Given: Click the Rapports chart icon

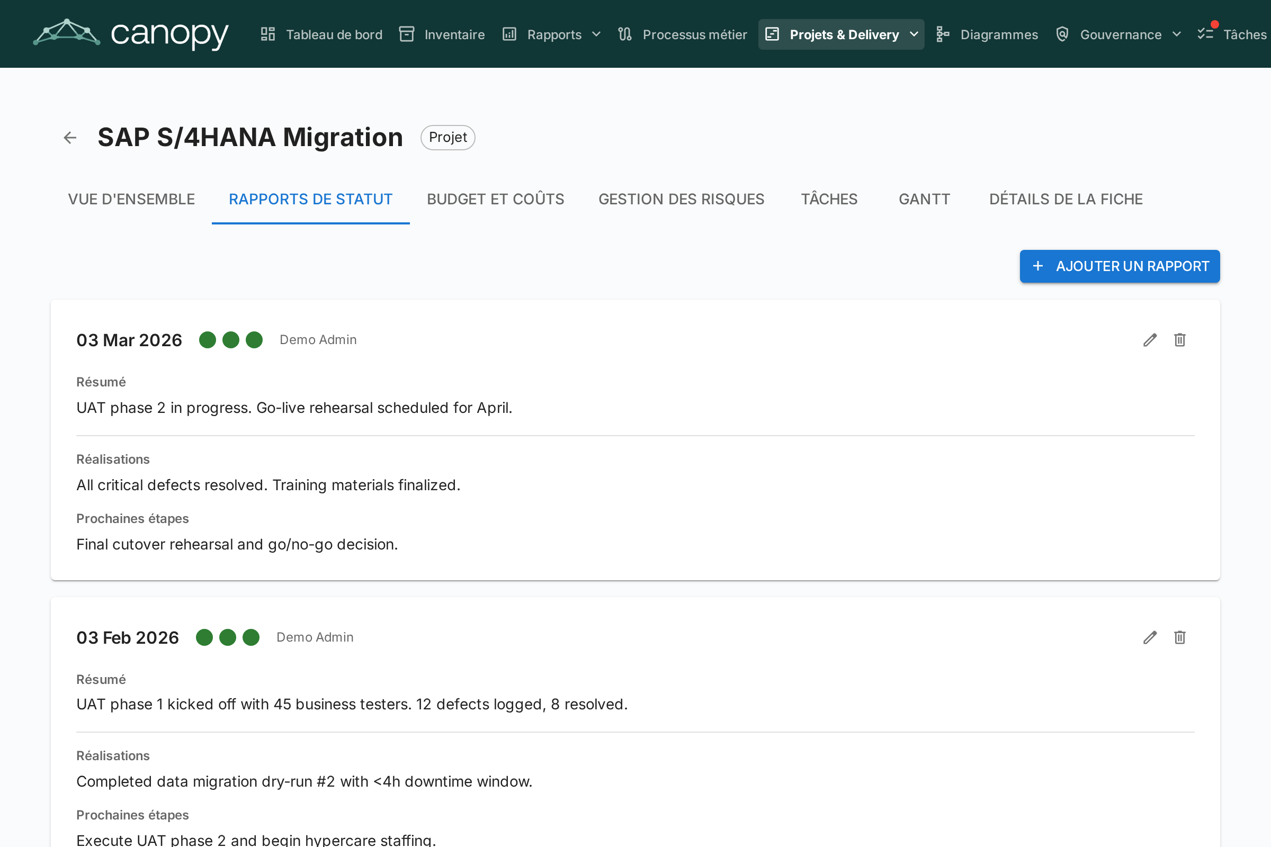Looking at the screenshot, I should click(509, 34).
